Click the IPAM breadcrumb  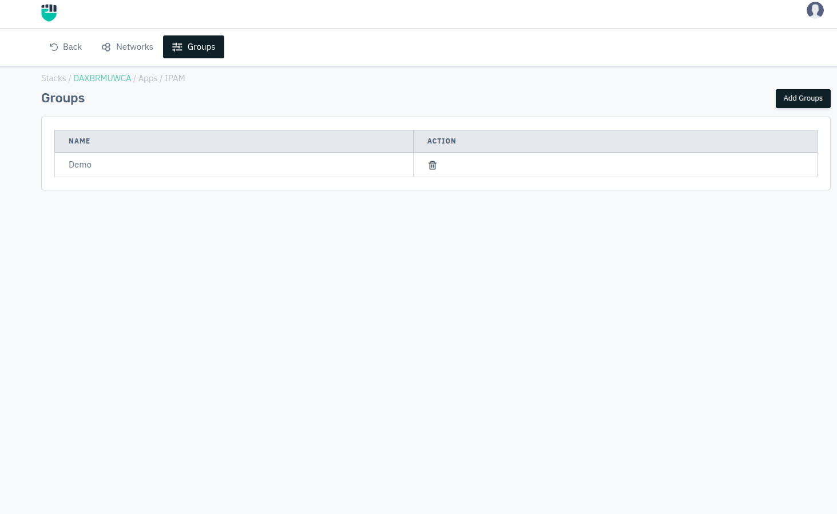point(174,78)
